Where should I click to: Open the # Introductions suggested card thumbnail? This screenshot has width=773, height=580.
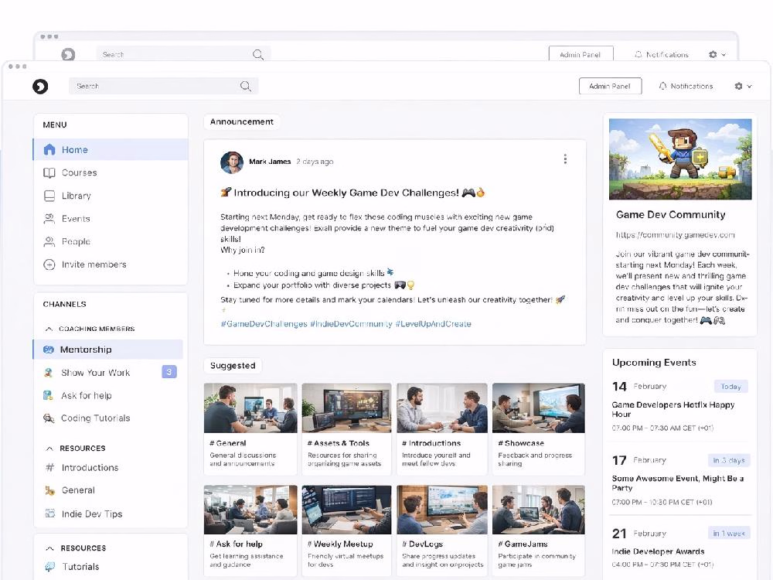click(442, 408)
